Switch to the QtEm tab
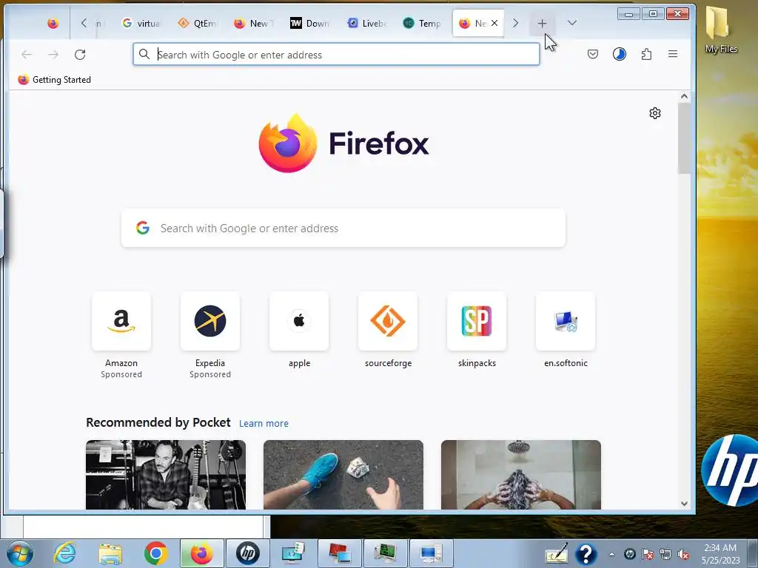The image size is (758, 568). [197, 23]
